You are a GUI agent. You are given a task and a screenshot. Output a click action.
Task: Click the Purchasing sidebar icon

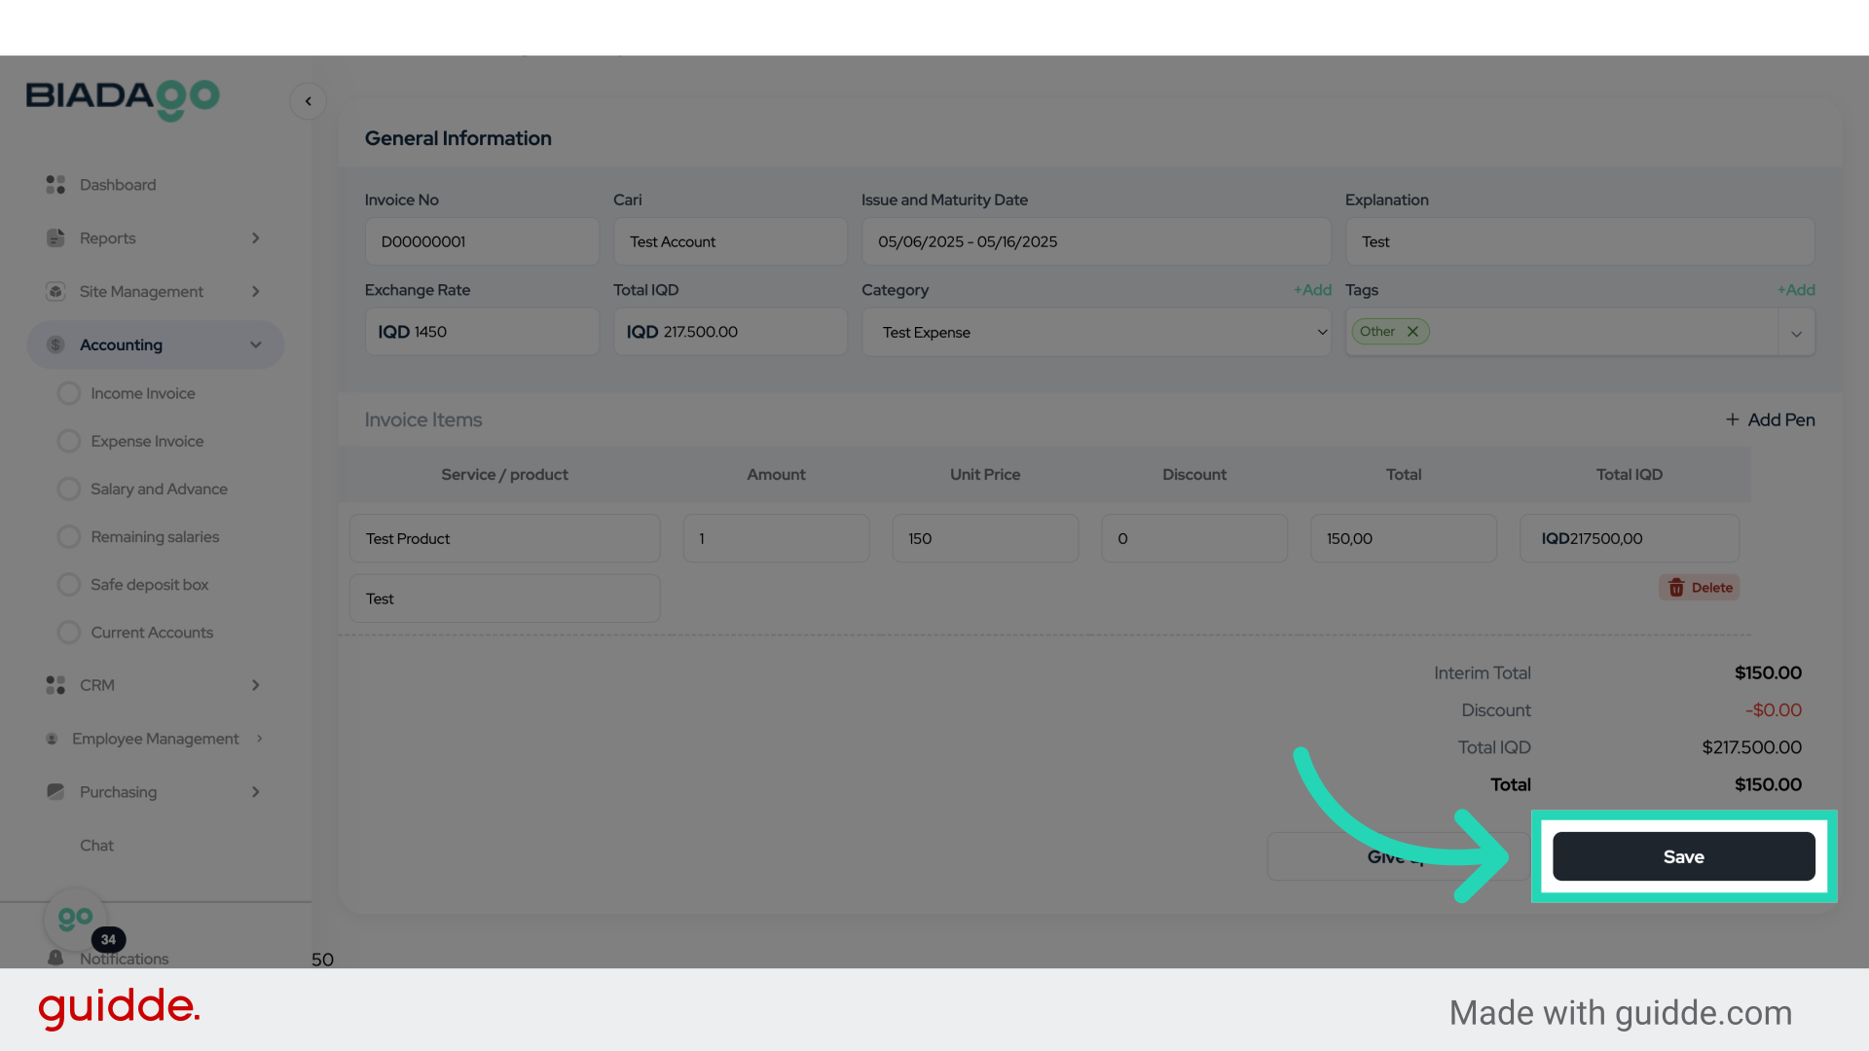coord(55,792)
